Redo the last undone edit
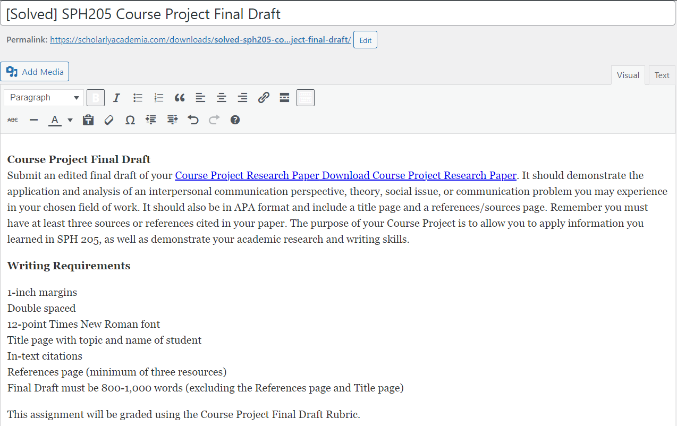Screen dimensions: 677x426 [x=214, y=120]
